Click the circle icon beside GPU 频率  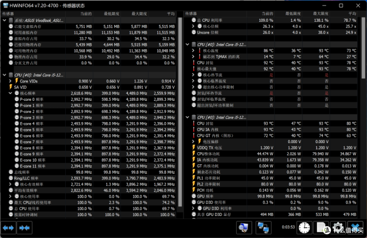pyautogui.click(x=194, y=196)
